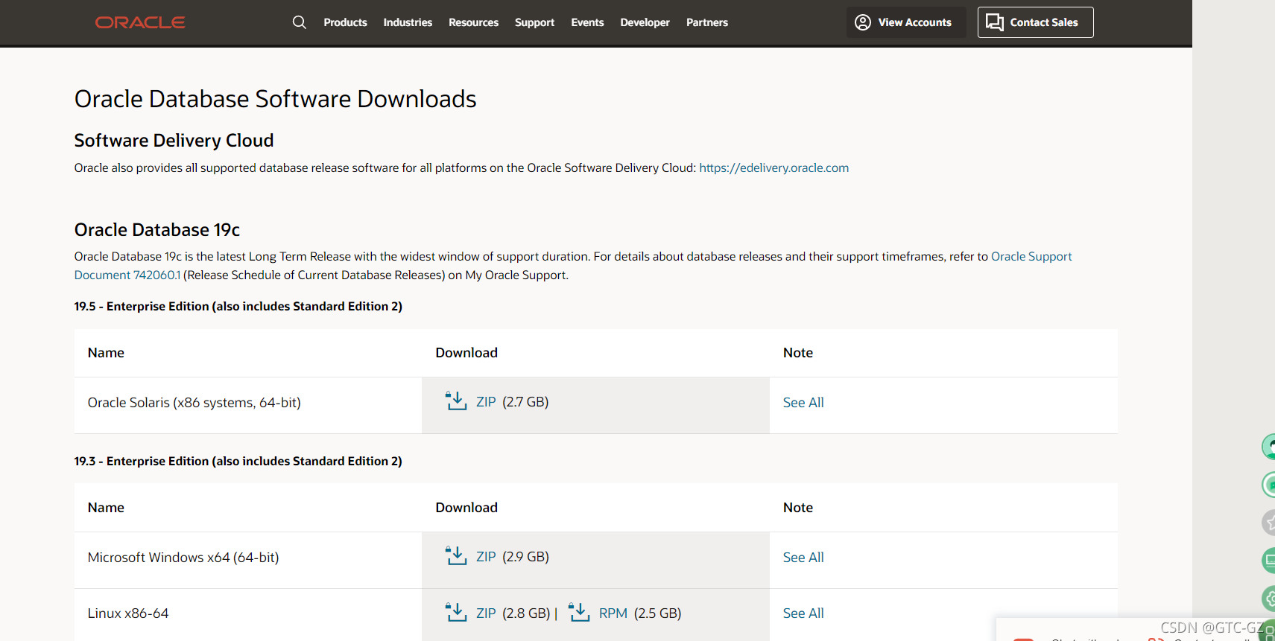1275x641 pixels.
Task: Click download arrow icon beside Linux ZIP
Action: coord(456,613)
